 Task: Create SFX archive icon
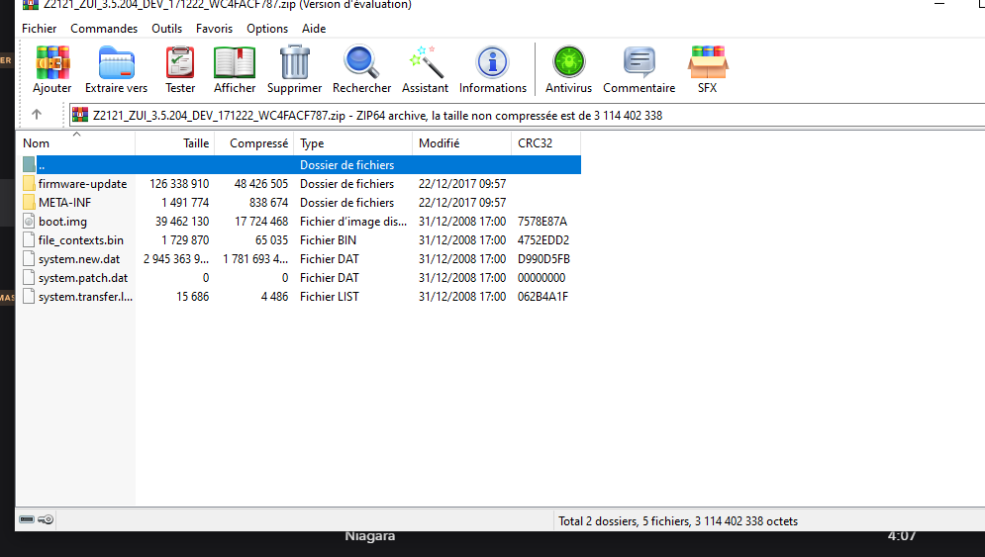click(708, 62)
